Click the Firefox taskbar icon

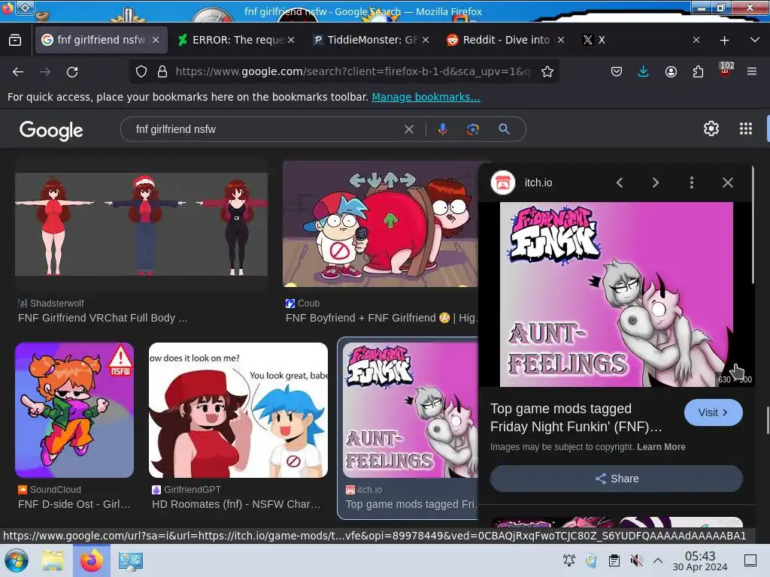[92, 560]
